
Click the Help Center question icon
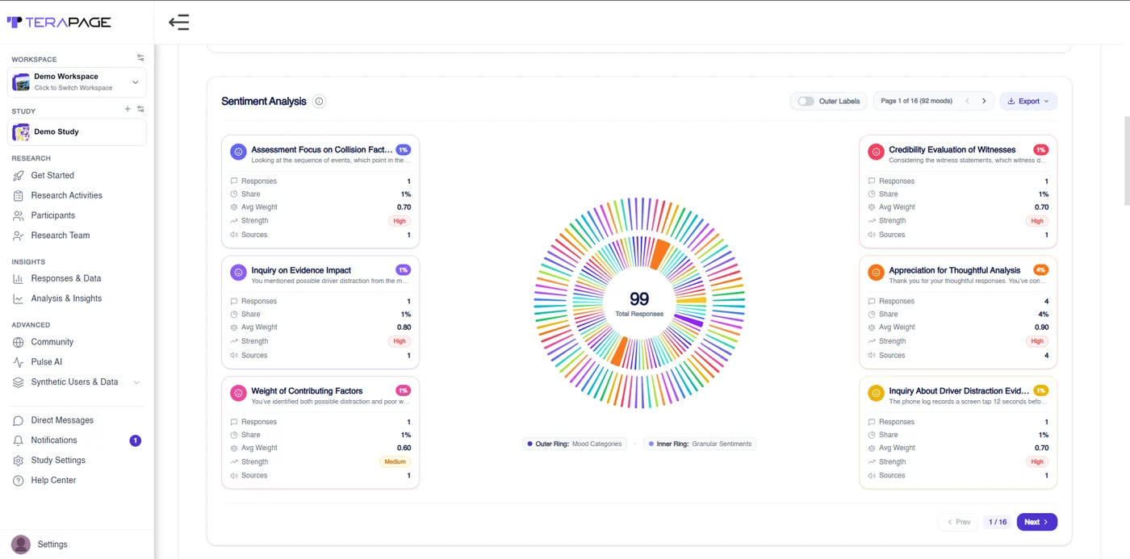pyautogui.click(x=18, y=481)
